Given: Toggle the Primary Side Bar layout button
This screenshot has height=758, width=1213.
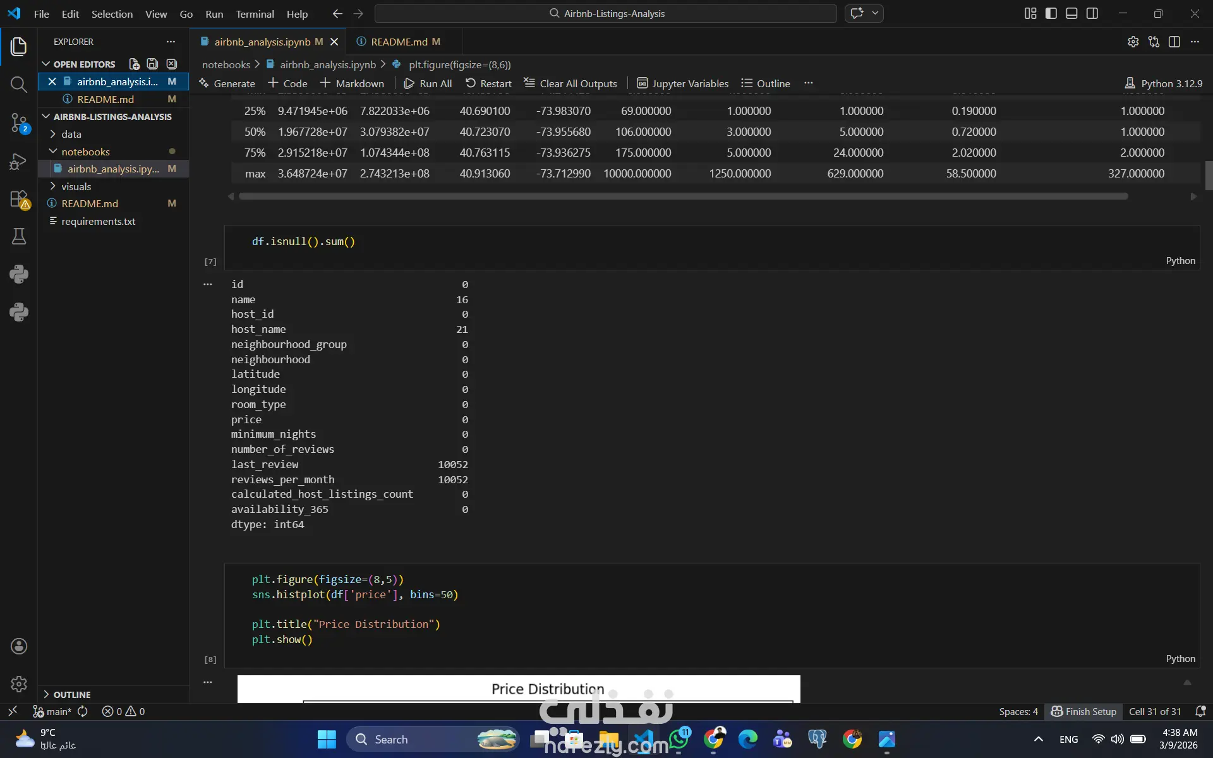Looking at the screenshot, I should (1051, 13).
